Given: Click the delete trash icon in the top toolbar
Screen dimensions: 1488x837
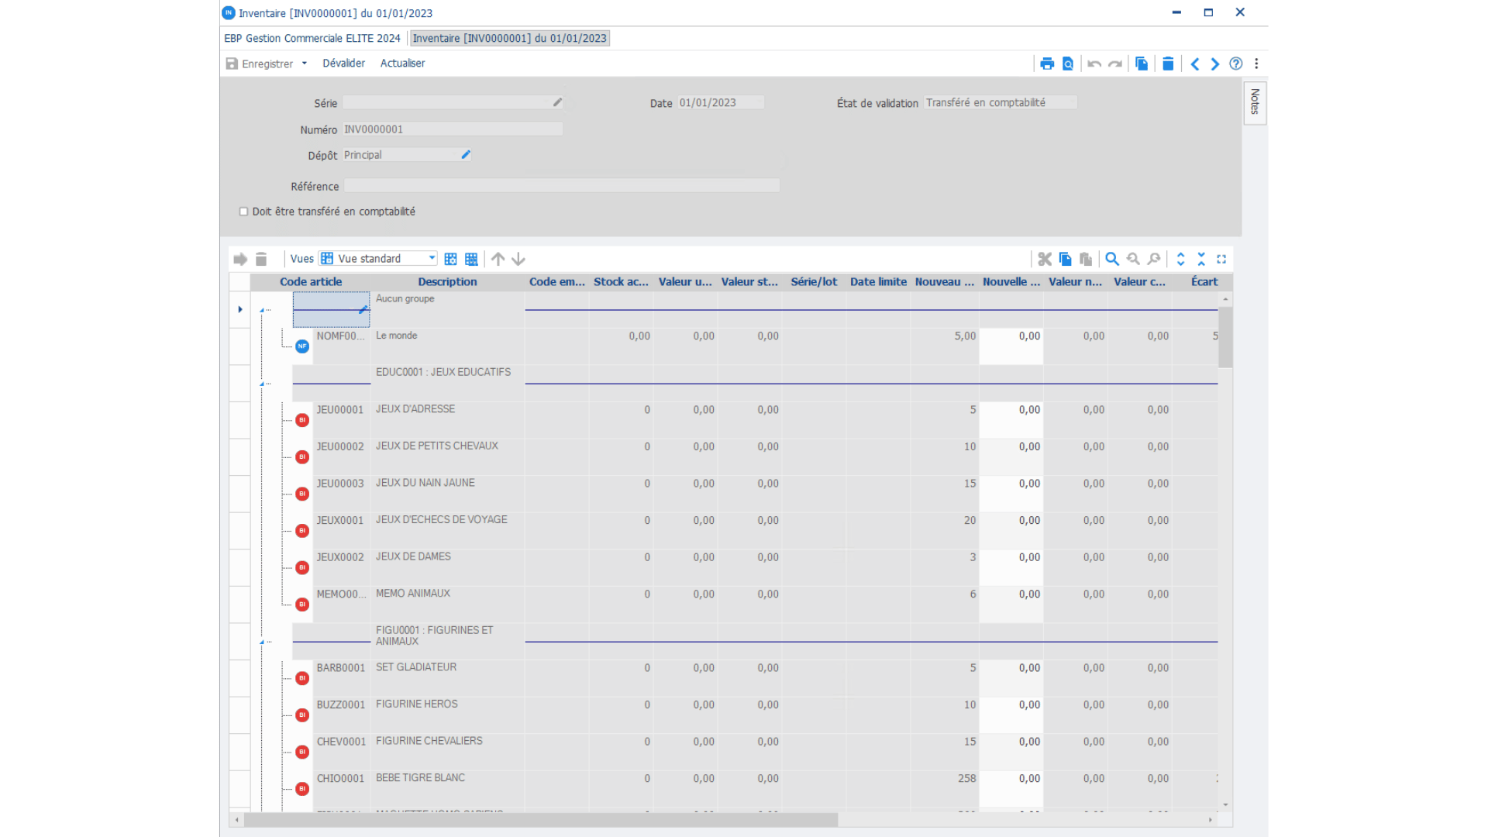Looking at the screenshot, I should (1168, 64).
